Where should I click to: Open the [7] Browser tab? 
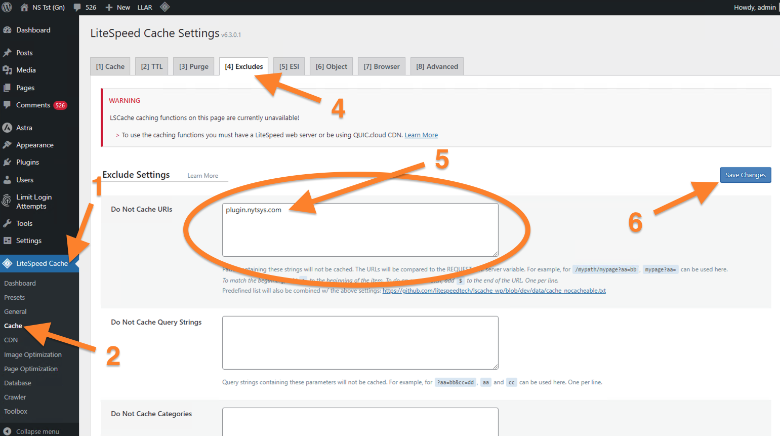click(382, 66)
